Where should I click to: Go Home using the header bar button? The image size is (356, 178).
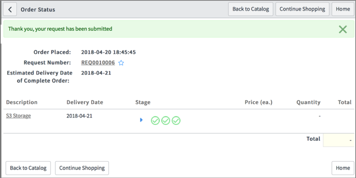pos(343,9)
